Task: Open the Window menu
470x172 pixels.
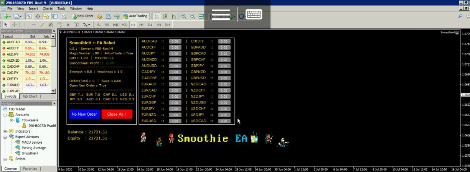Action: [x=76, y=8]
